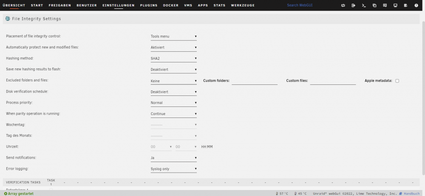Image resolution: width=425 pixels, height=196 pixels.
Task: Click the Error logging label
Action: coord(17,169)
